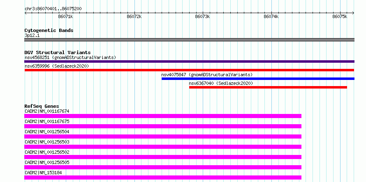
Task: Select the dark purple nsv4568251 variant bar
Action: coord(189,61)
